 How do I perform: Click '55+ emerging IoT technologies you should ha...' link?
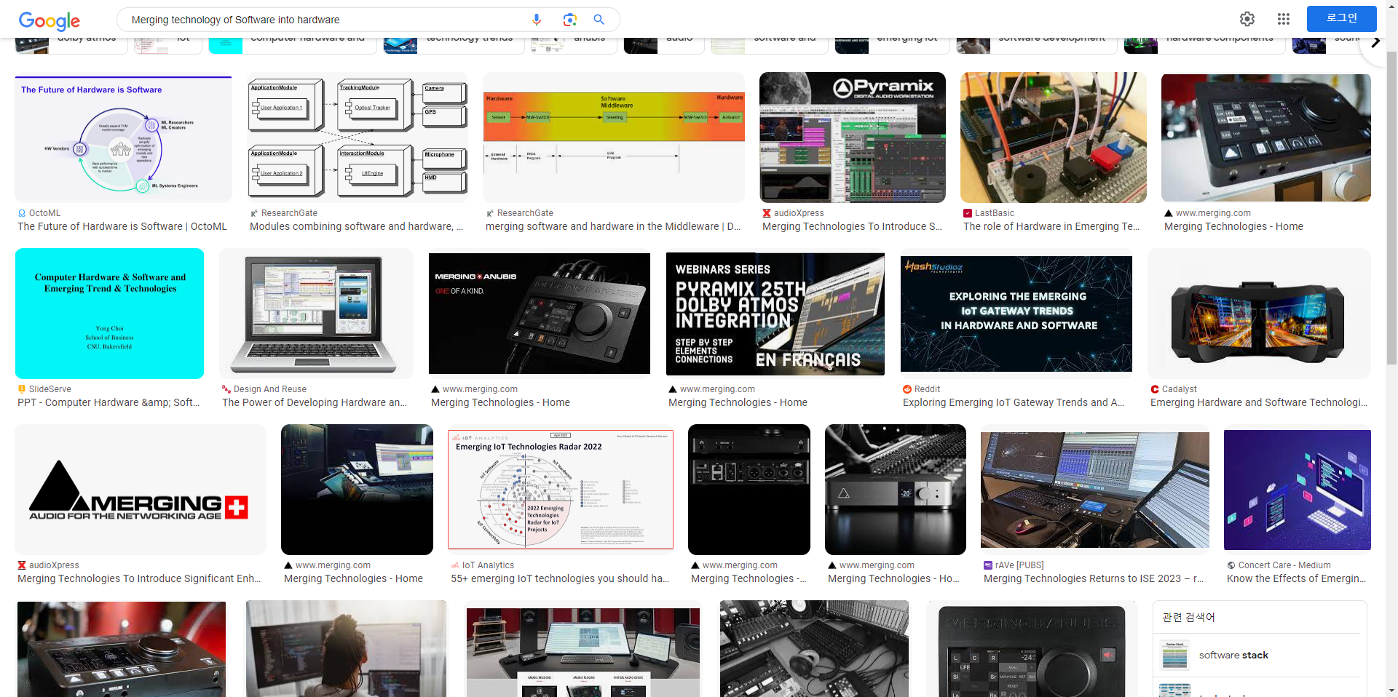pos(560,578)
